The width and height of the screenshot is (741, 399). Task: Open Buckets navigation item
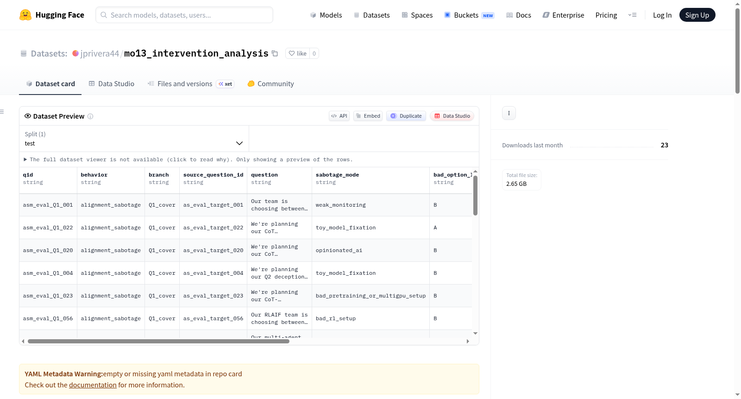click(x=469, y=15)
